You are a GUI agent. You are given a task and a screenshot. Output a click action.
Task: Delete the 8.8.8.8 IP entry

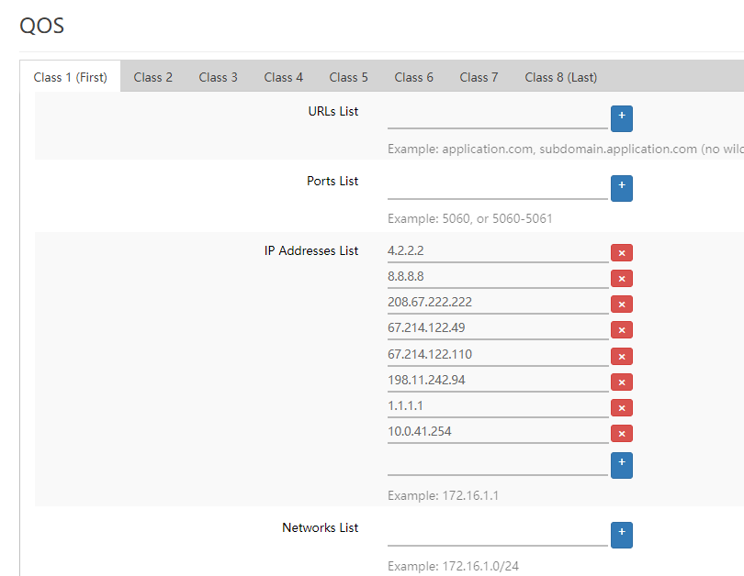pyautogui.click(x=622, y=279)
